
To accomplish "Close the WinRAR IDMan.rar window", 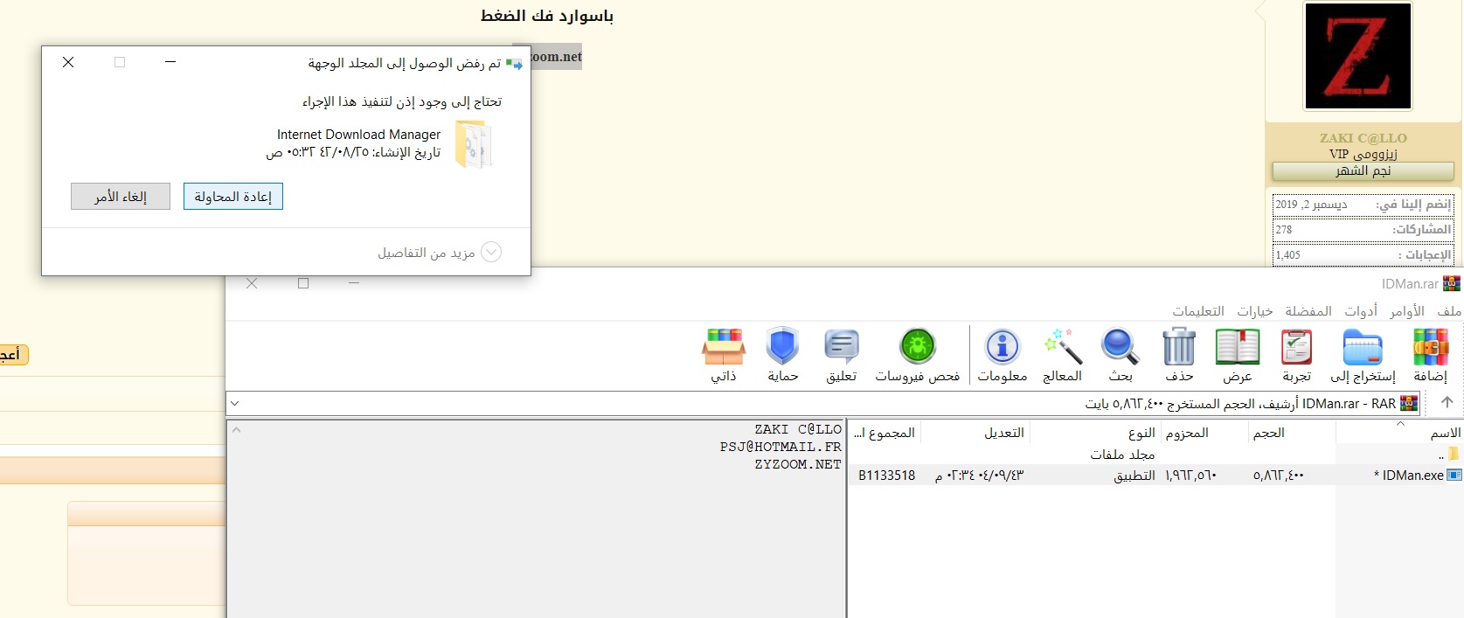I will 252,283.
